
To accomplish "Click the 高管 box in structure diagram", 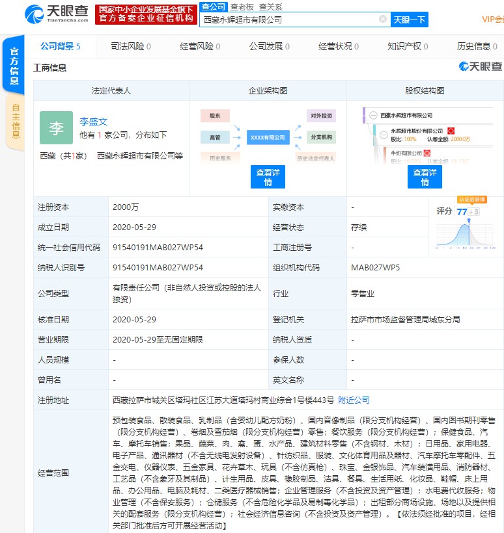I will (x=215, y=137).
